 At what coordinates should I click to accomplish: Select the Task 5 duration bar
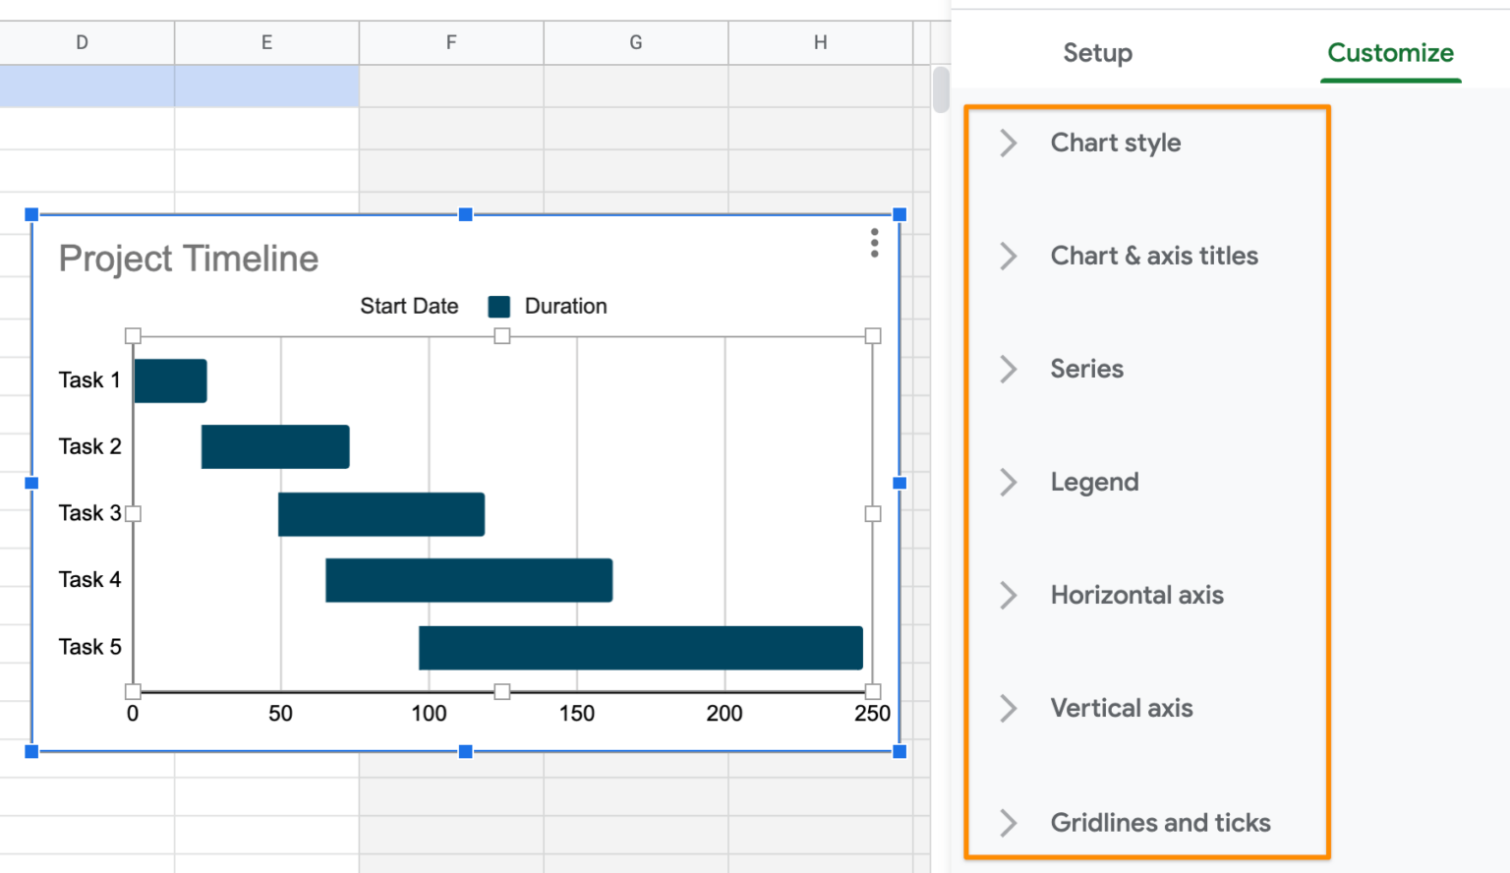[640, 647]
